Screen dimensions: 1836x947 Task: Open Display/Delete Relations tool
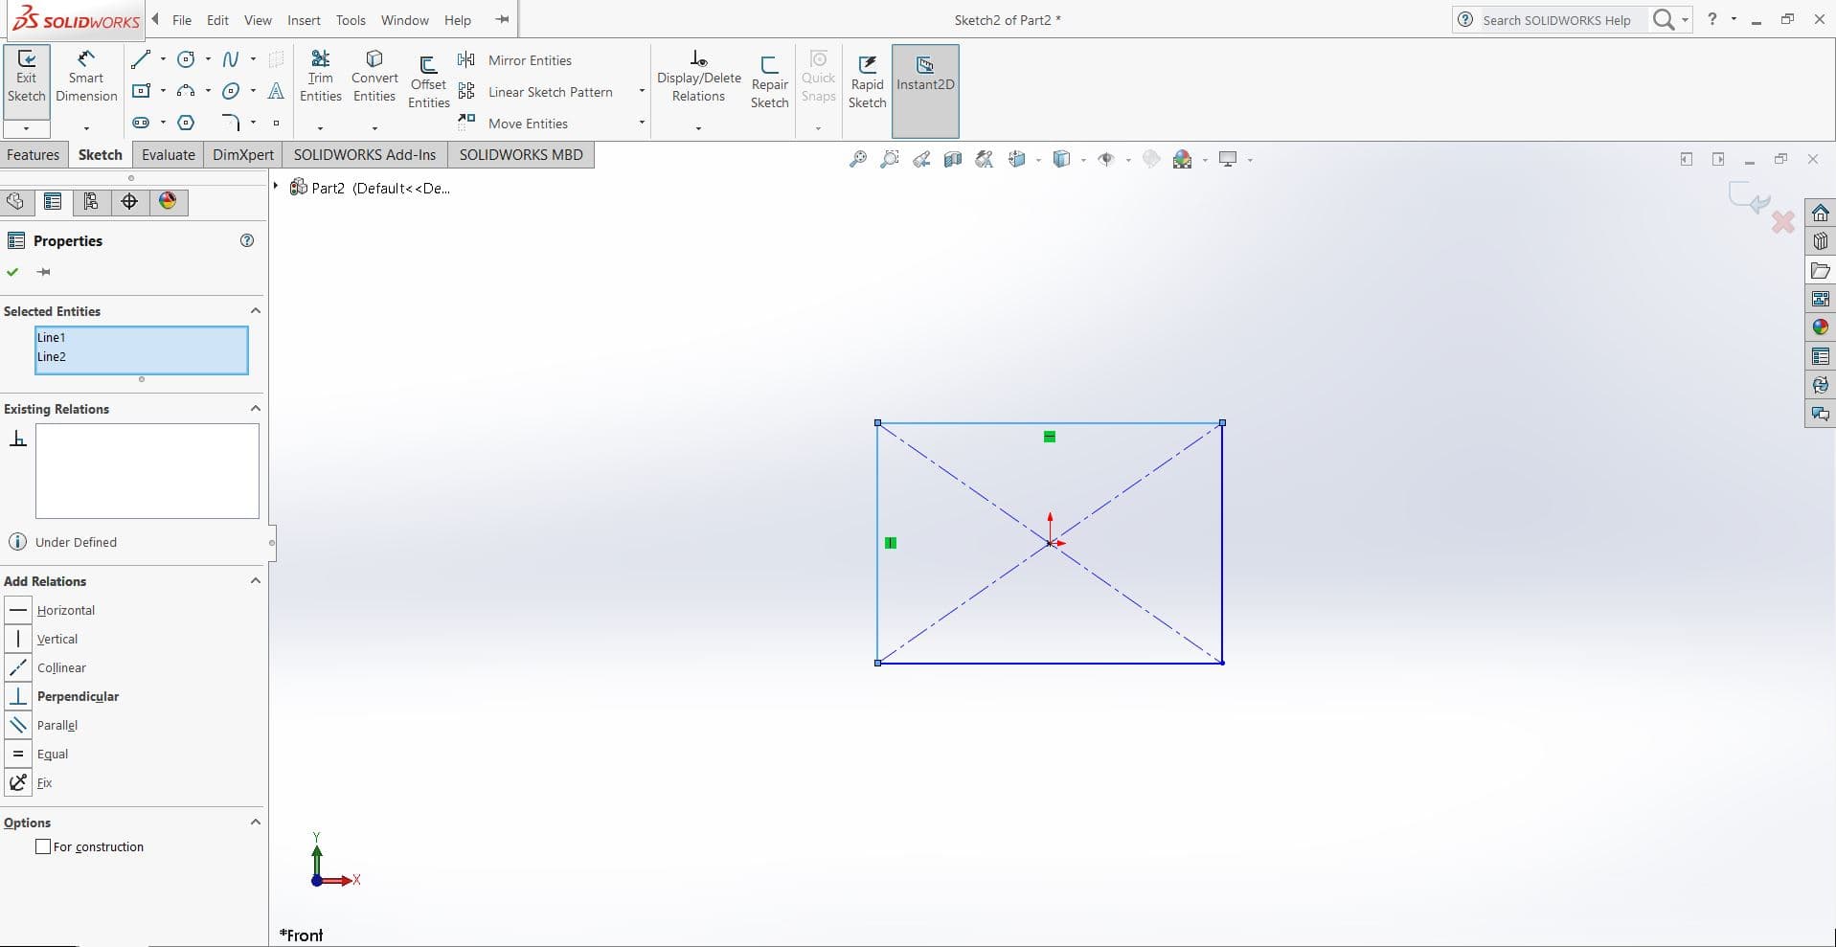click(x=698, y=77)
